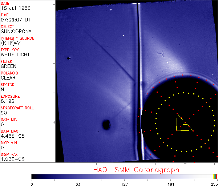The image size is (218, 186).
Task: Click the yellow triangle inside the occulting disk
Action: pyautogui.click(x=182, y=124)
